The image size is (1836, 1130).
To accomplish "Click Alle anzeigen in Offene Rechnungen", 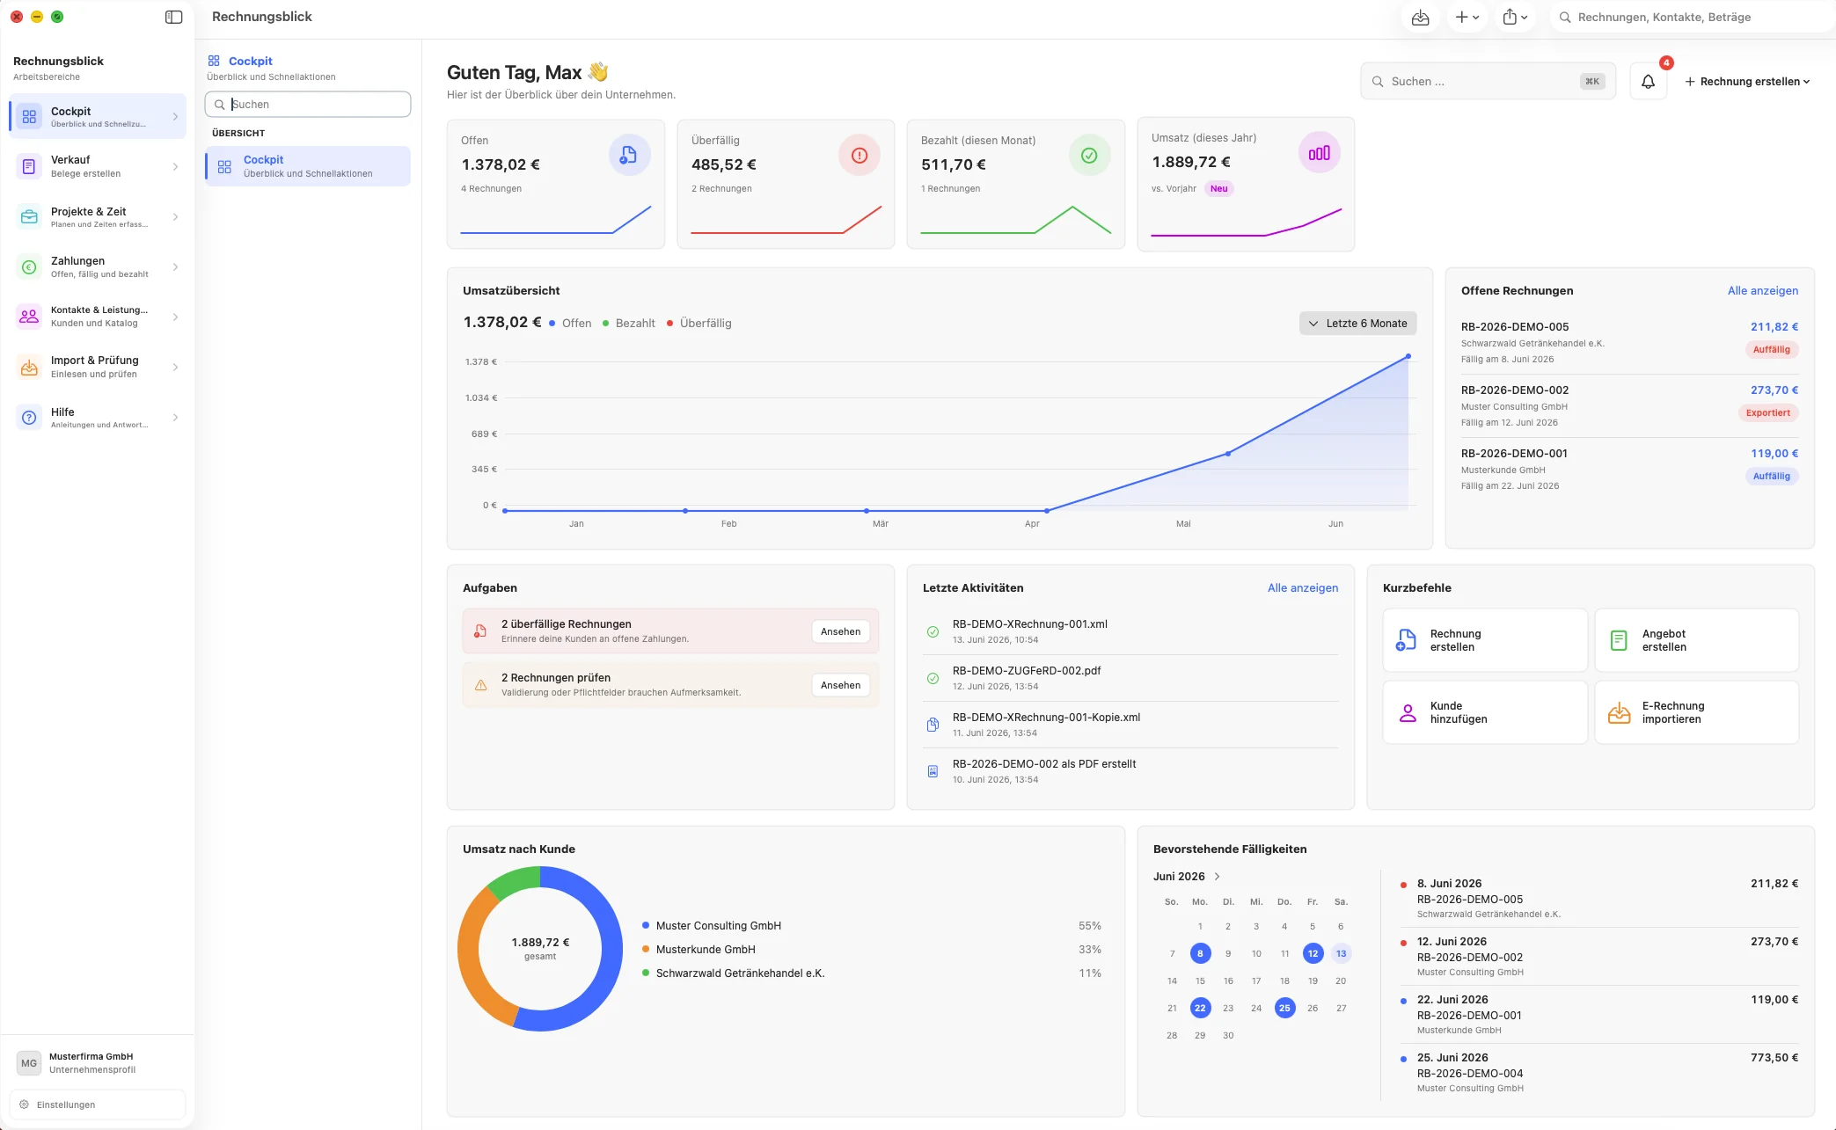I will [x=1762, y=291].
